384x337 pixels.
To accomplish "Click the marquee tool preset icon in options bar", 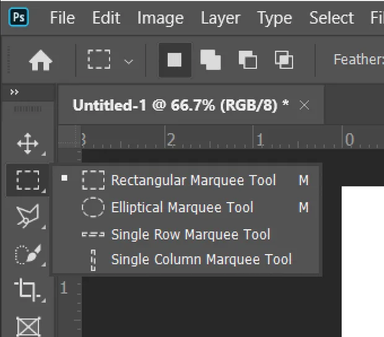I will point(99,59).
